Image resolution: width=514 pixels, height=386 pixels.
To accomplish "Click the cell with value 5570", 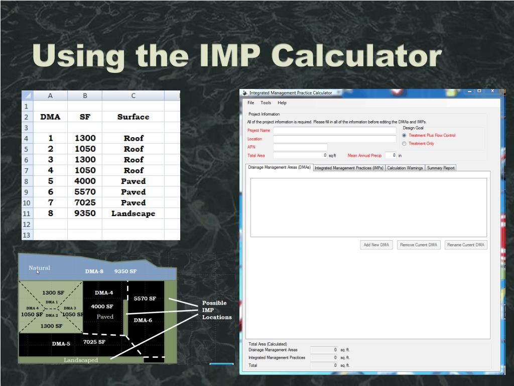I will point(85,192).
